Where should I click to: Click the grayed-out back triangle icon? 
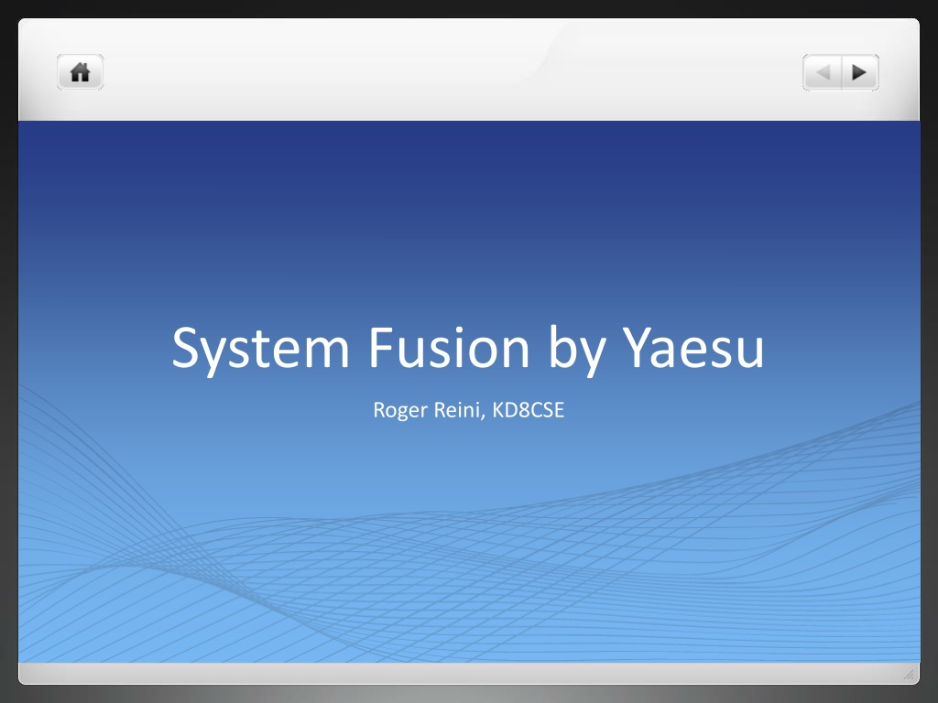coord(823,72)
